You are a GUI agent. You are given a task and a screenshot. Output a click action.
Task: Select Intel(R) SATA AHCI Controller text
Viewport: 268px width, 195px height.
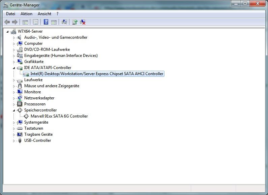pyautogui.click(x=97, y=74)
